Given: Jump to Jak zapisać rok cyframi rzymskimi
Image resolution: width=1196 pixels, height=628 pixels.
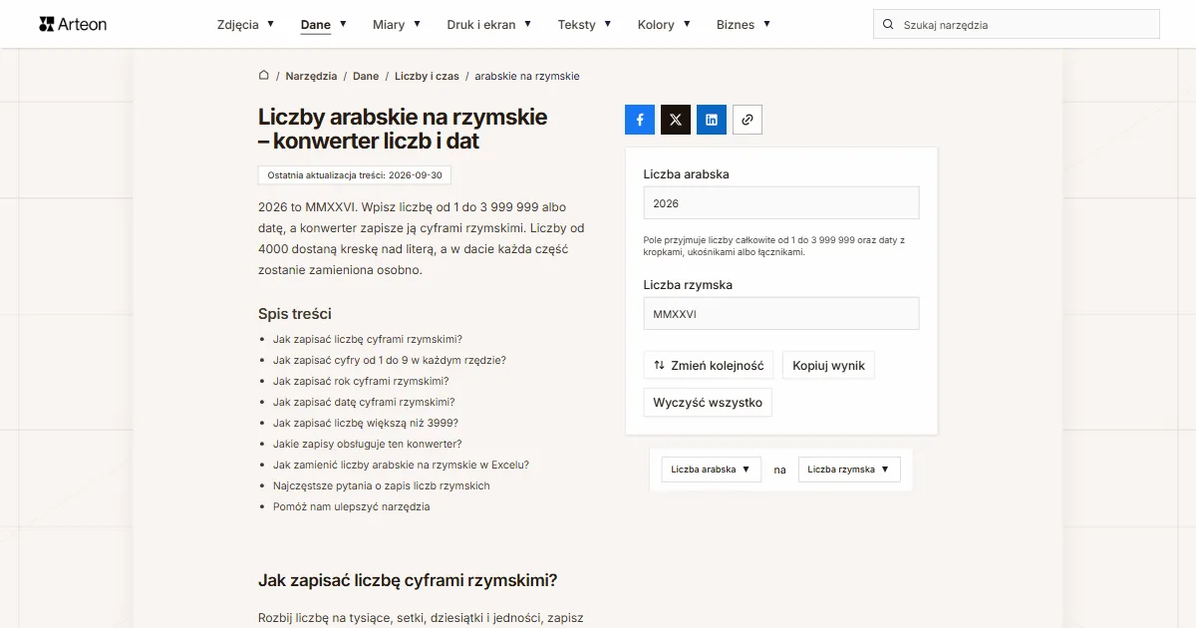Looking at the screenshot, I should [x=361, y=381].
